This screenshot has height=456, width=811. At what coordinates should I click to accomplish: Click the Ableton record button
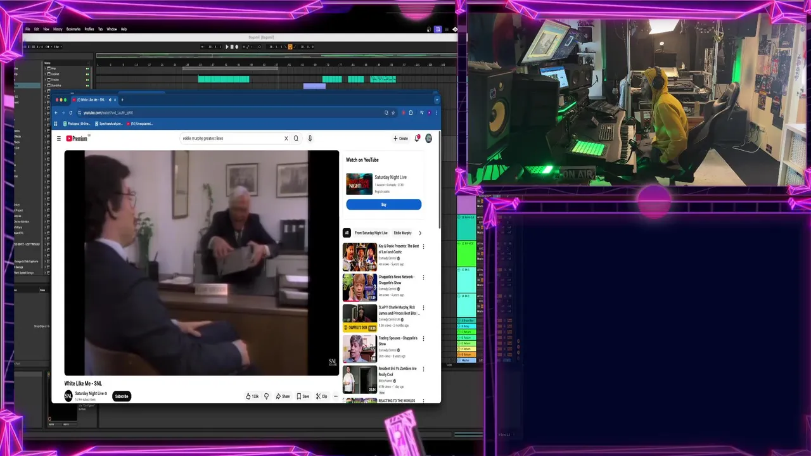pyautogui.click(x=236, y=47)
